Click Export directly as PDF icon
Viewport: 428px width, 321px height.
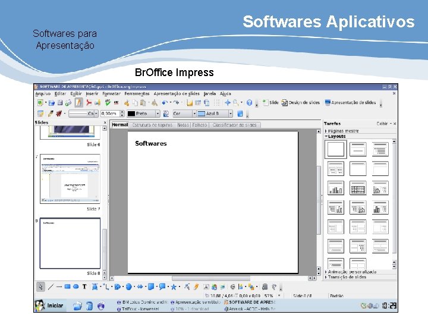click(89, 103)
